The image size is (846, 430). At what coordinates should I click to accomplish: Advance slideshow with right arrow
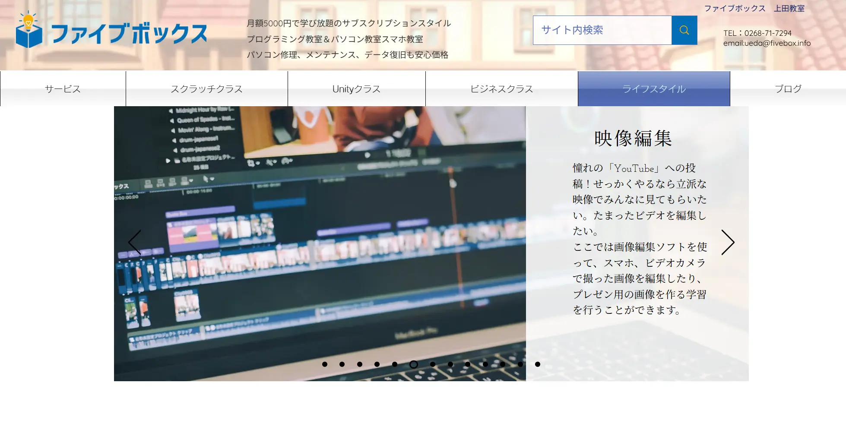pos(728,242)
